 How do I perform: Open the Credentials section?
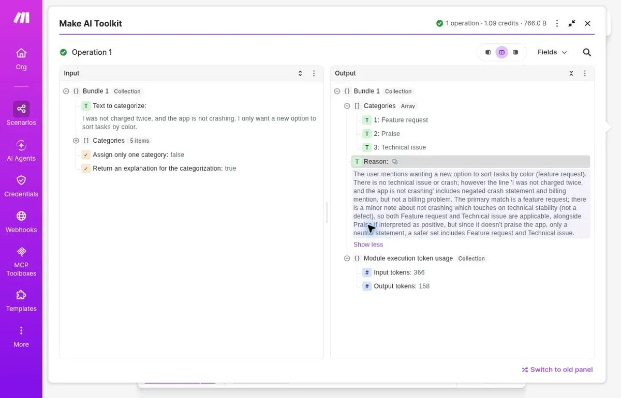[21, 186]
